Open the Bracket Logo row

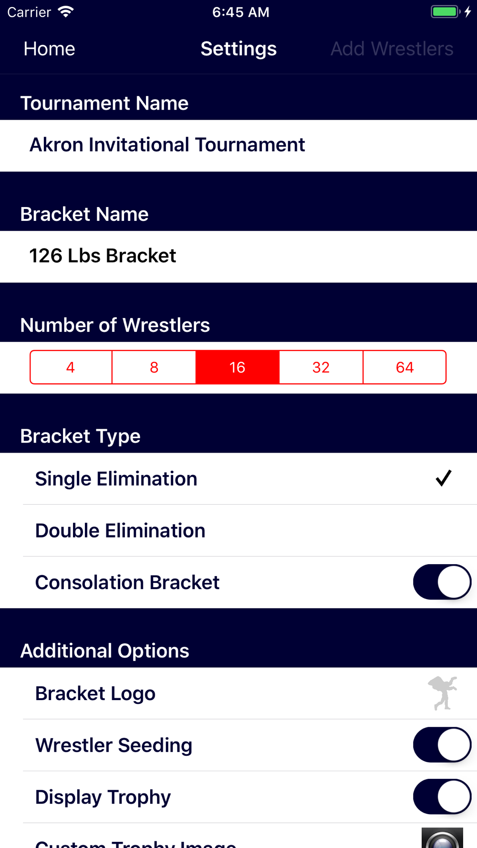point(238,693)
